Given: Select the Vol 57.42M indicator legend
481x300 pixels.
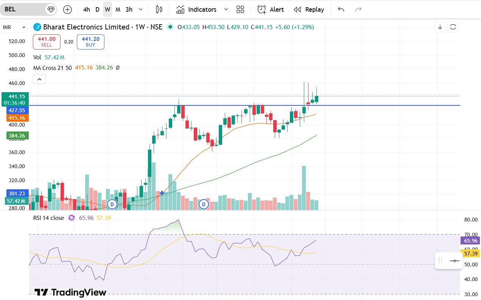Looking at the screenshot, I should (49, 57).
